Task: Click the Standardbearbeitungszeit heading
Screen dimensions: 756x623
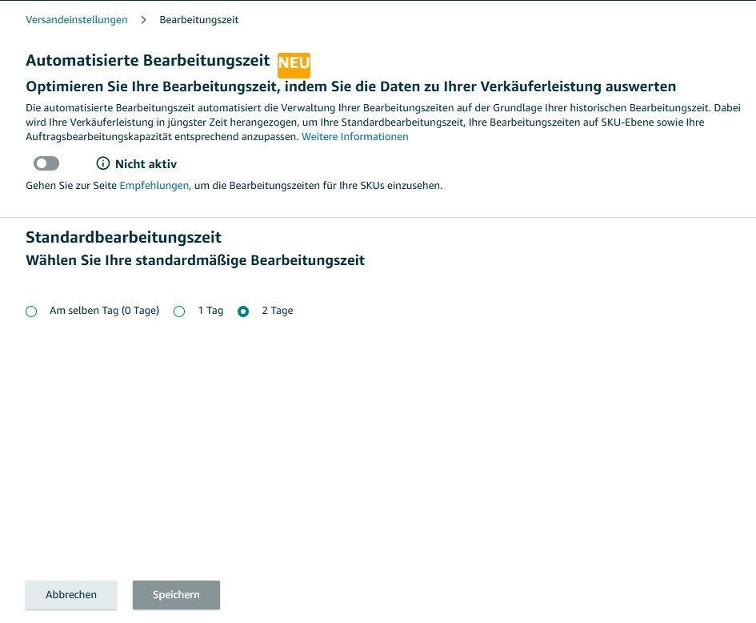Action: pos(123,237)
